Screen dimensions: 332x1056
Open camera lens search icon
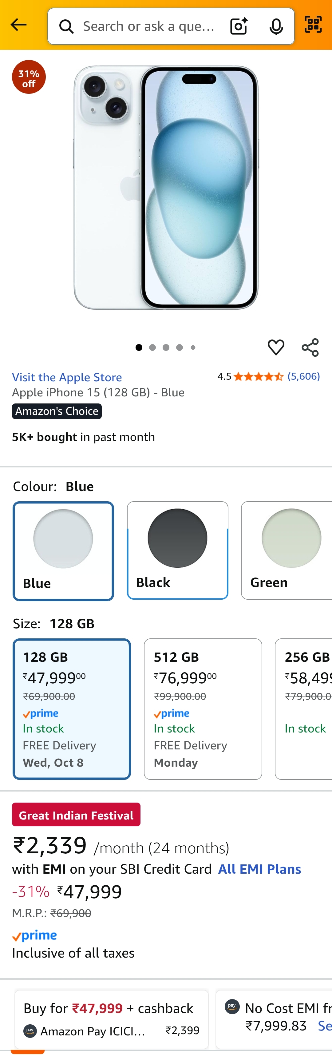pyautogui.click(x=239, y=26)
